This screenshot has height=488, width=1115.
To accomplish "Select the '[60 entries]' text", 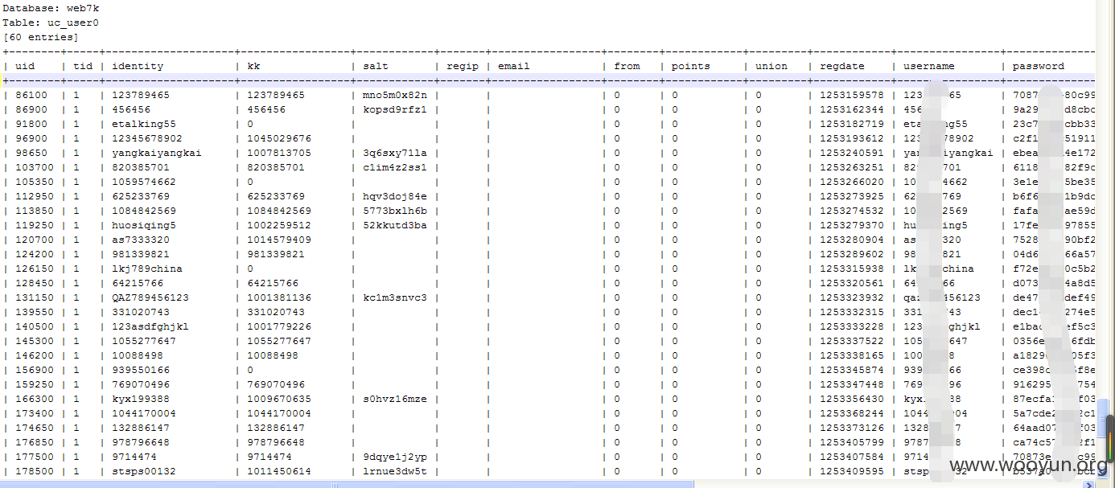I will click(41, 37).
